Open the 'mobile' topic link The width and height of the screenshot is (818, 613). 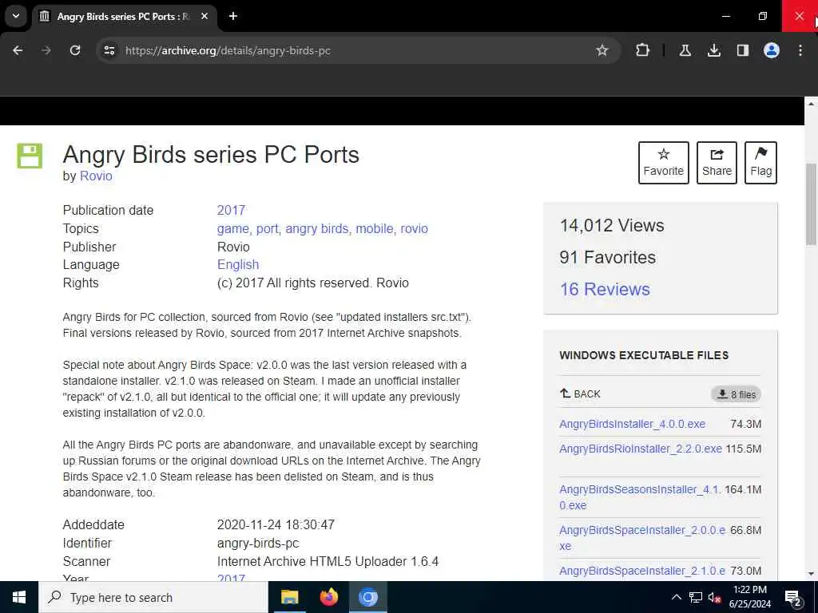(x=375, y=228)
